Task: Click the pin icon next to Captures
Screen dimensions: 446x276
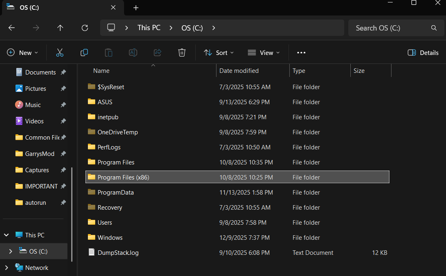Action: 63,170
